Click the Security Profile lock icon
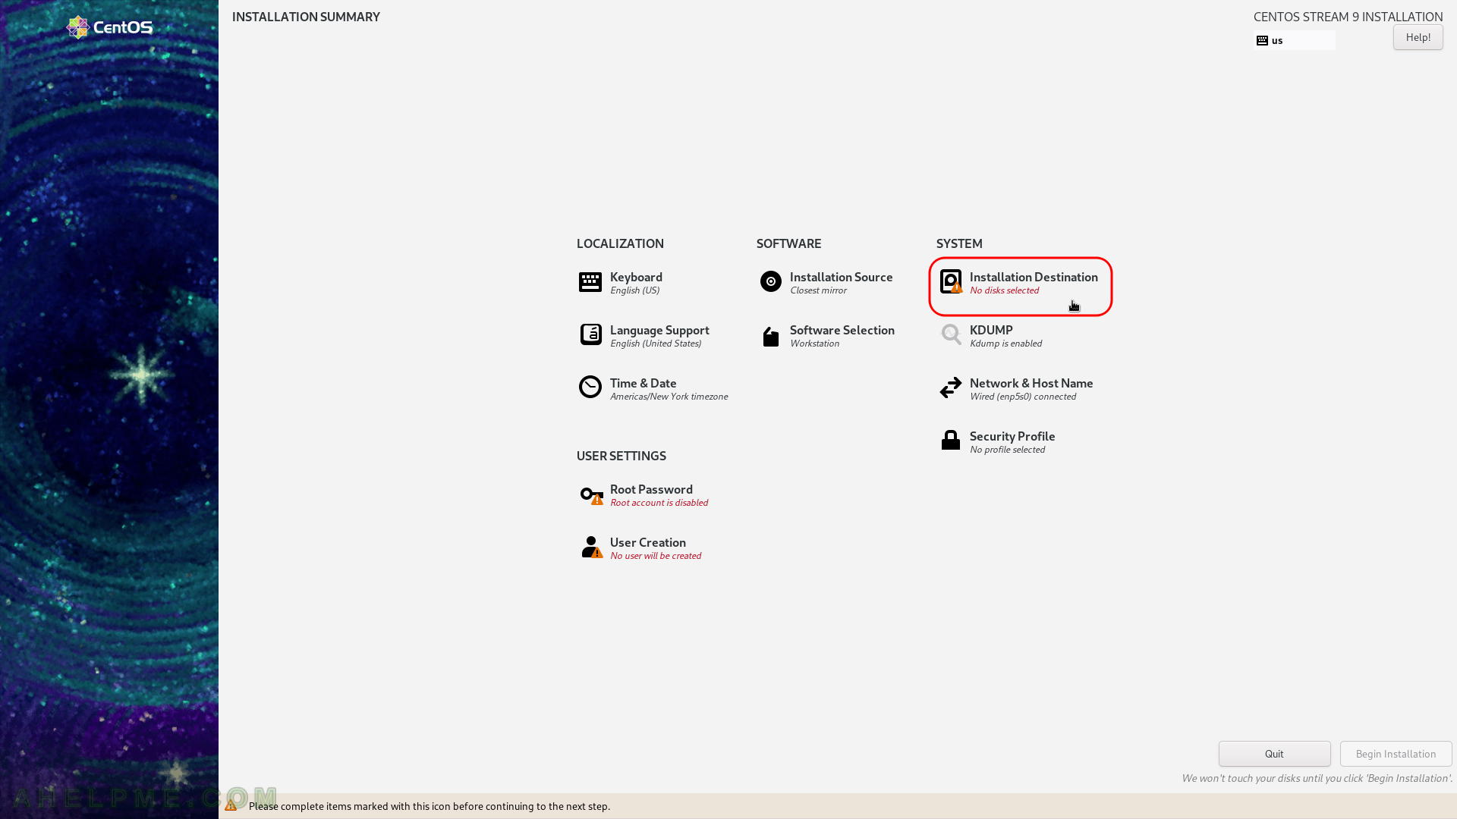 950,440
